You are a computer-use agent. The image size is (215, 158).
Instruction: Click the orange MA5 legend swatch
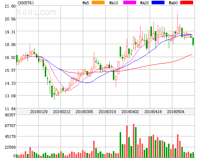(98, 3)
